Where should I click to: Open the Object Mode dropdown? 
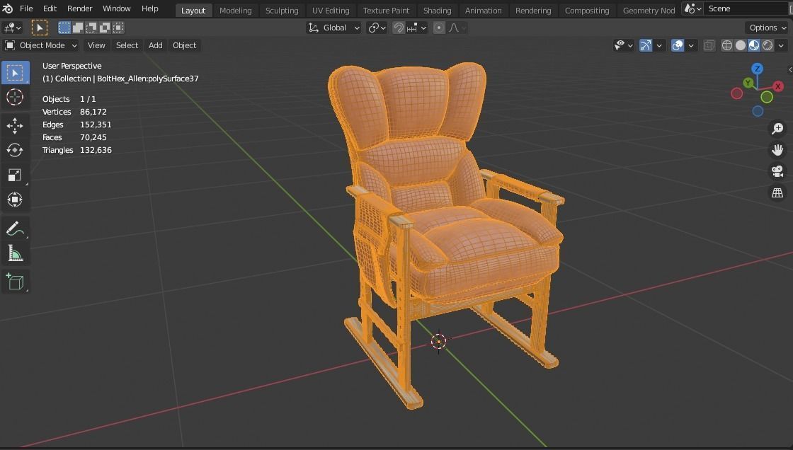pyautogui.click(x=41, y=45)
